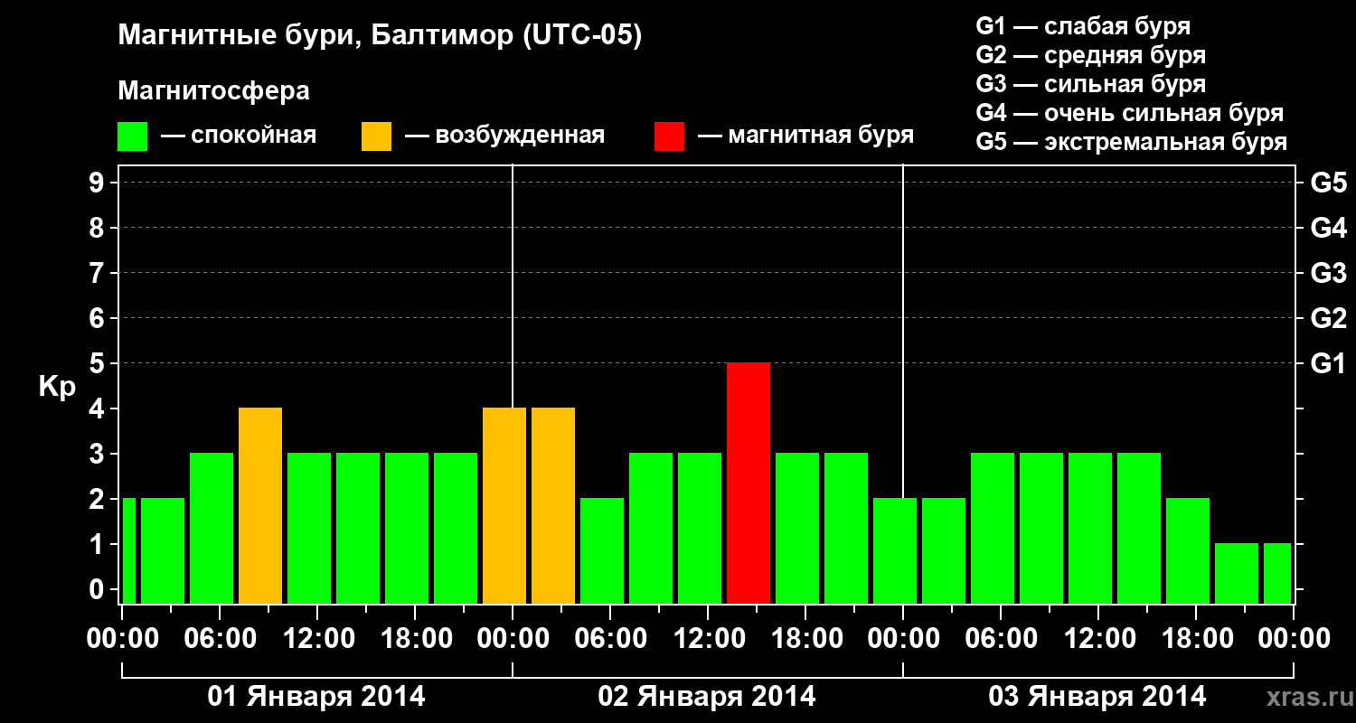The height and width of the screenshot is (723, 1356).
Task: Click the 'Магнитосфера' heading
Action: pyautogui.click(x=214, y=91)
